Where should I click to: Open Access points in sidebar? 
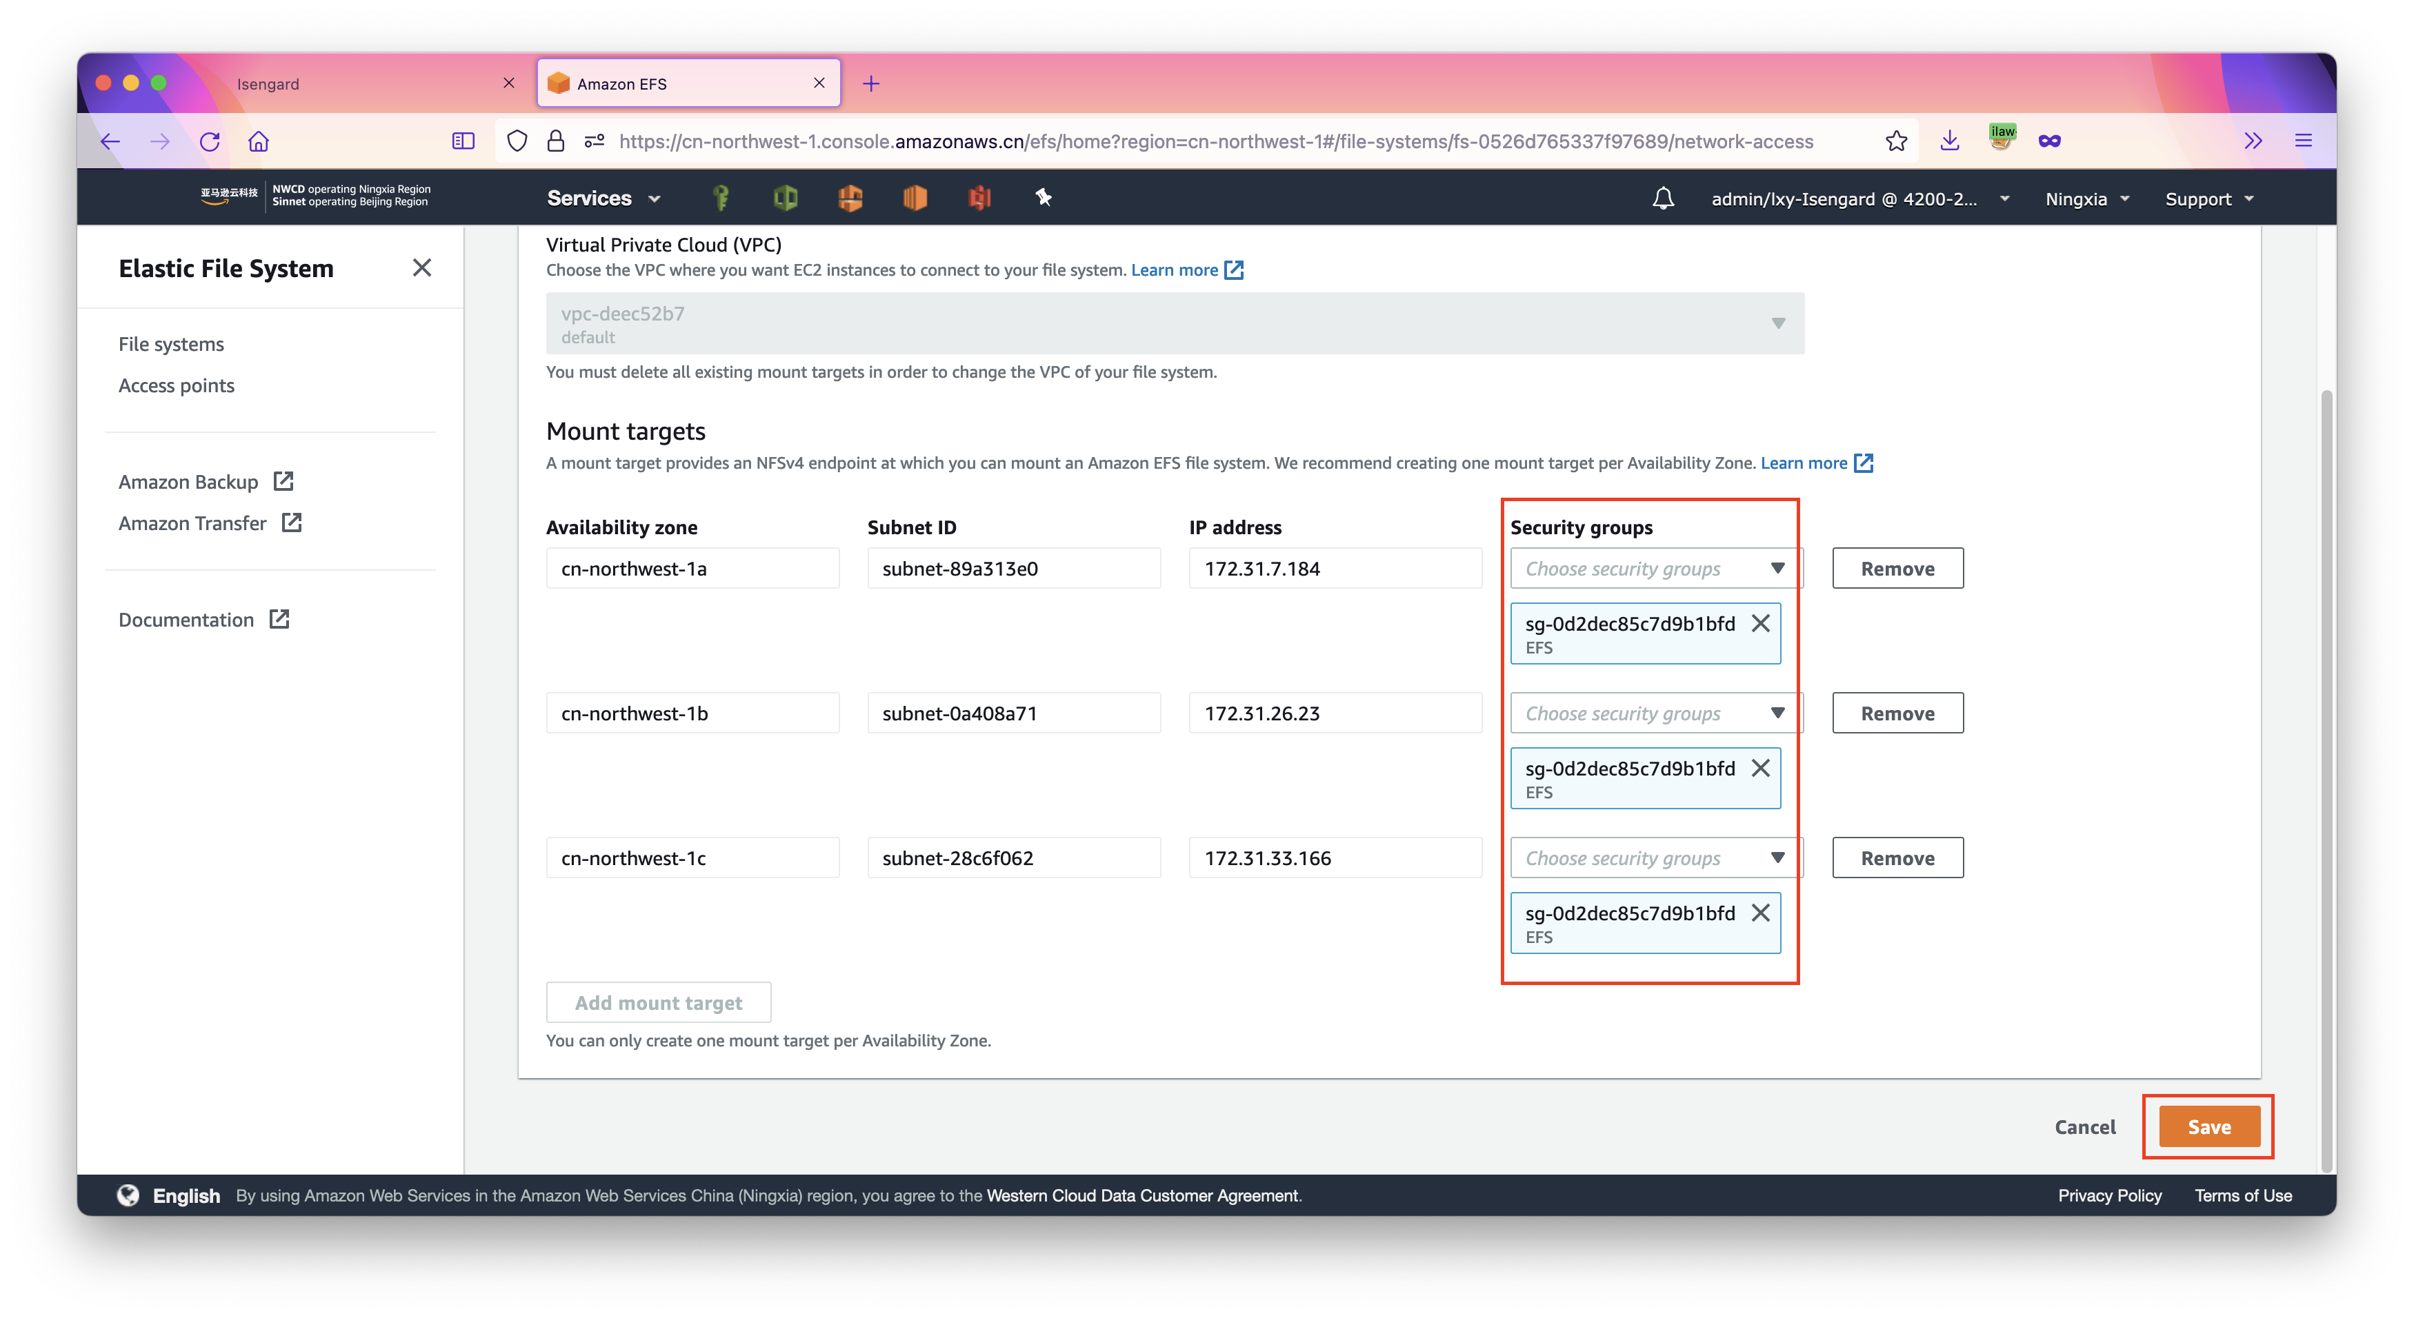pyautogui.click(x=176, y=385)
